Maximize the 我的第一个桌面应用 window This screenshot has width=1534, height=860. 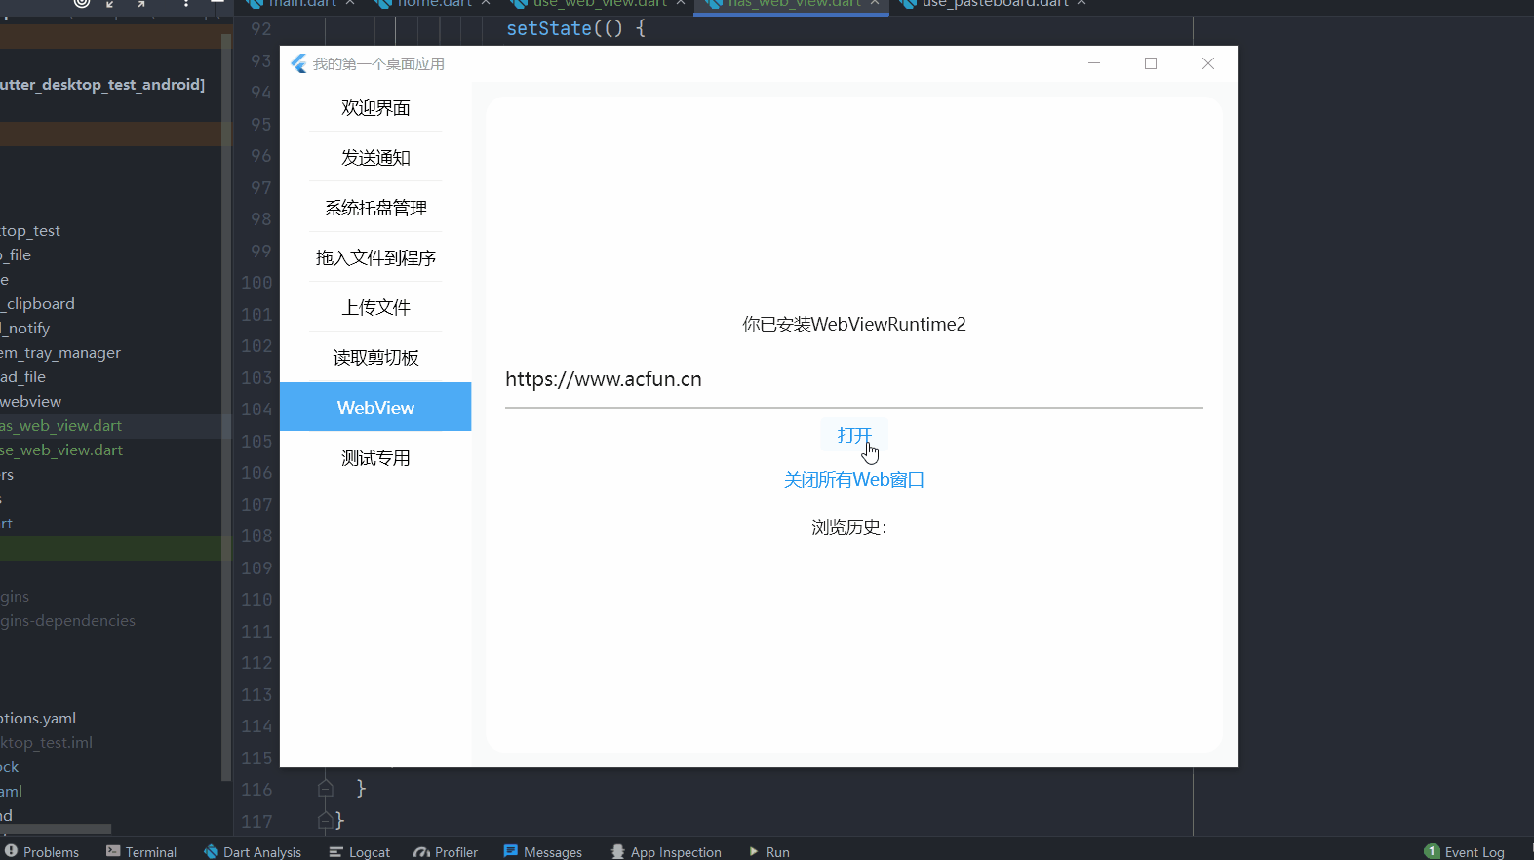(x=1151, y=63)
